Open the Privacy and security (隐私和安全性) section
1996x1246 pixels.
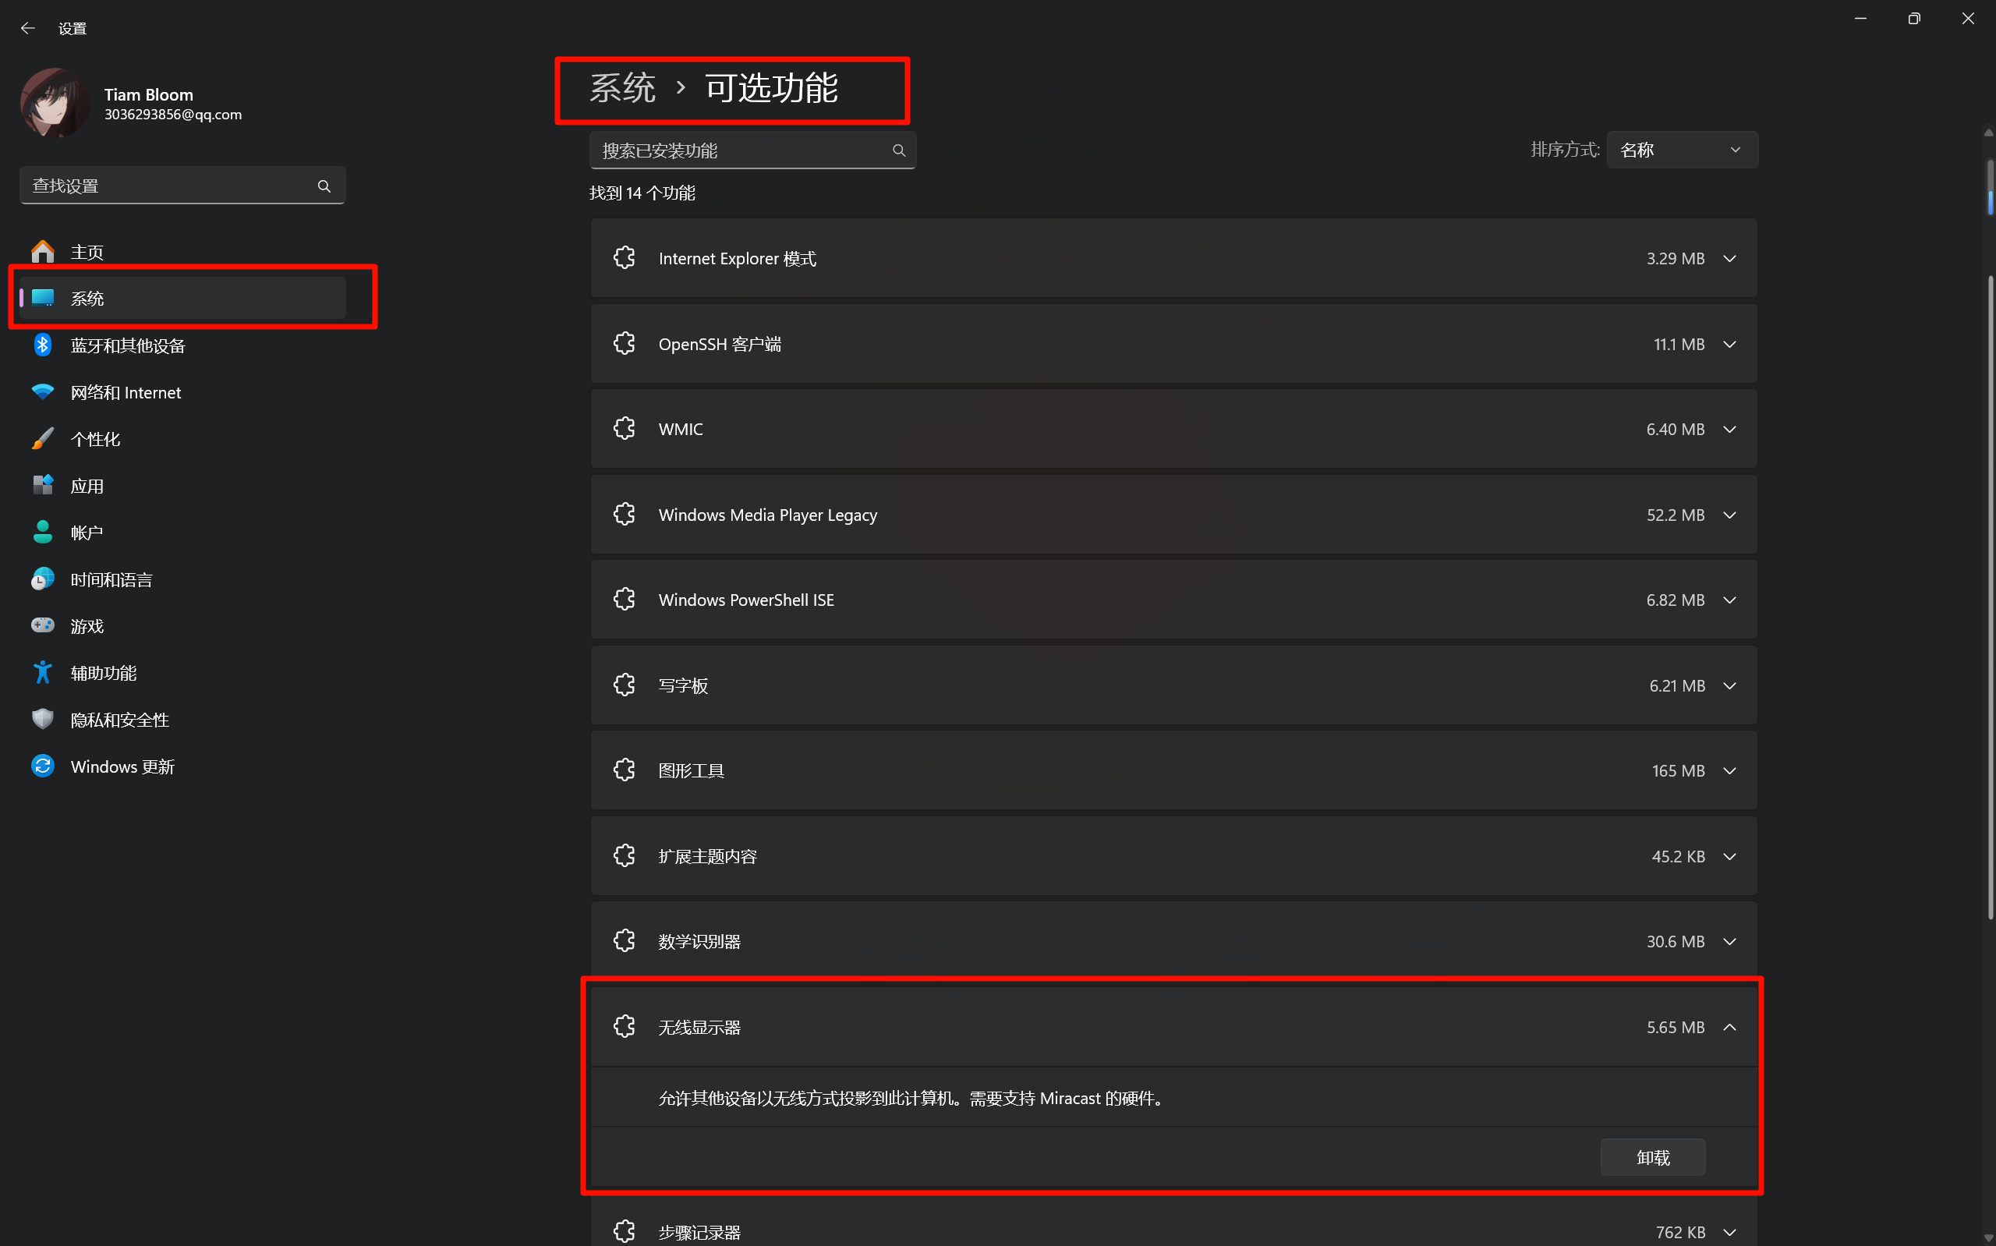point(119,720)
